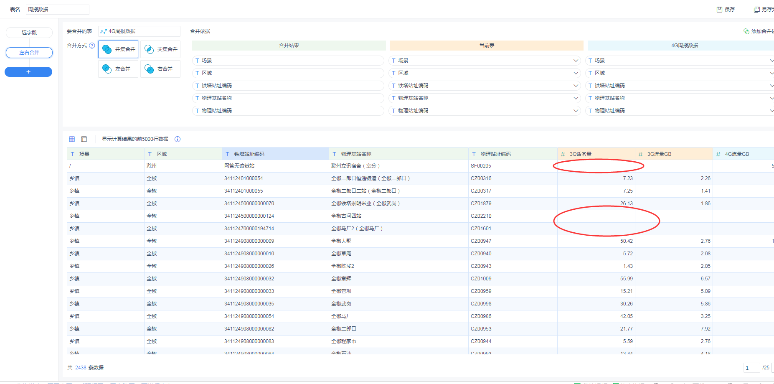Click the 3G话务量 column header
The width and height of the screenshot is (774, 384).
coord(596,154)
